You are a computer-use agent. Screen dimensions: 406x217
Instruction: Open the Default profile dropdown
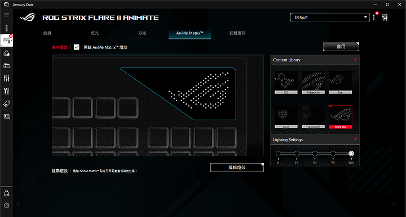(330, 17)
